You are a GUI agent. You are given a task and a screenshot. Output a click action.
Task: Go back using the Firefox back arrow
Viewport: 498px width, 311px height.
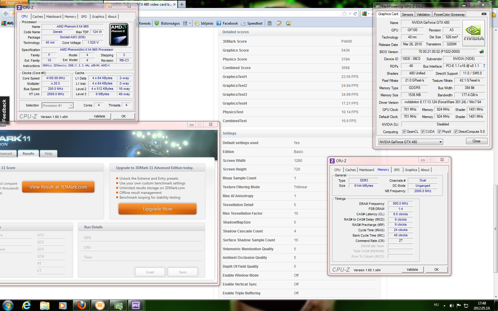pos(6,14)
